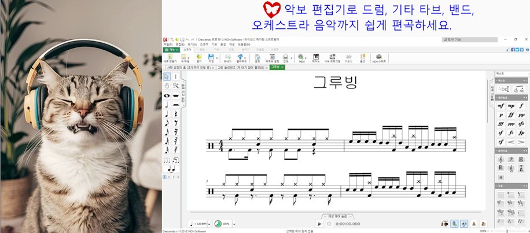Select voice 2 selector
The image size is (530, 233).
[170, 177]
